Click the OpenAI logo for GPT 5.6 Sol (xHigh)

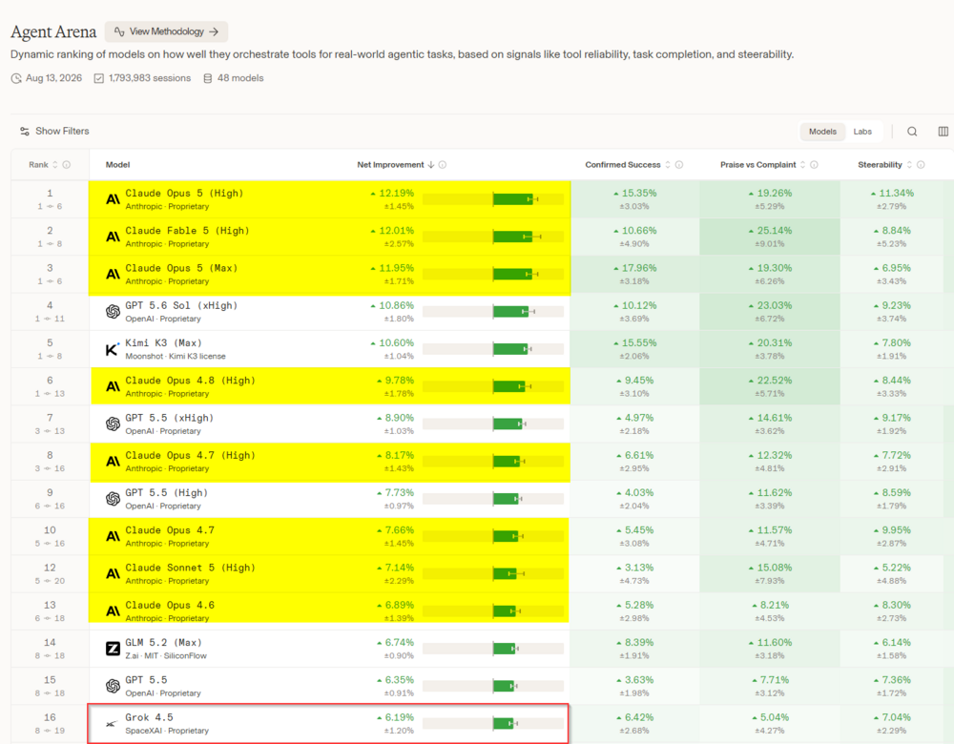(x=113, y=312)
